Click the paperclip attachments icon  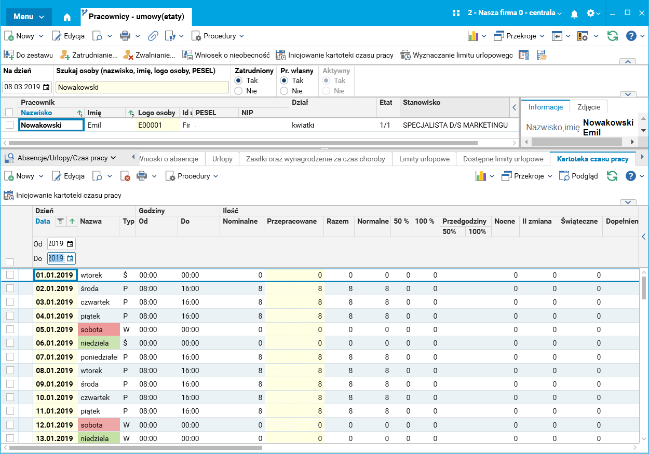pyautogui.click(x=153, y=36)
